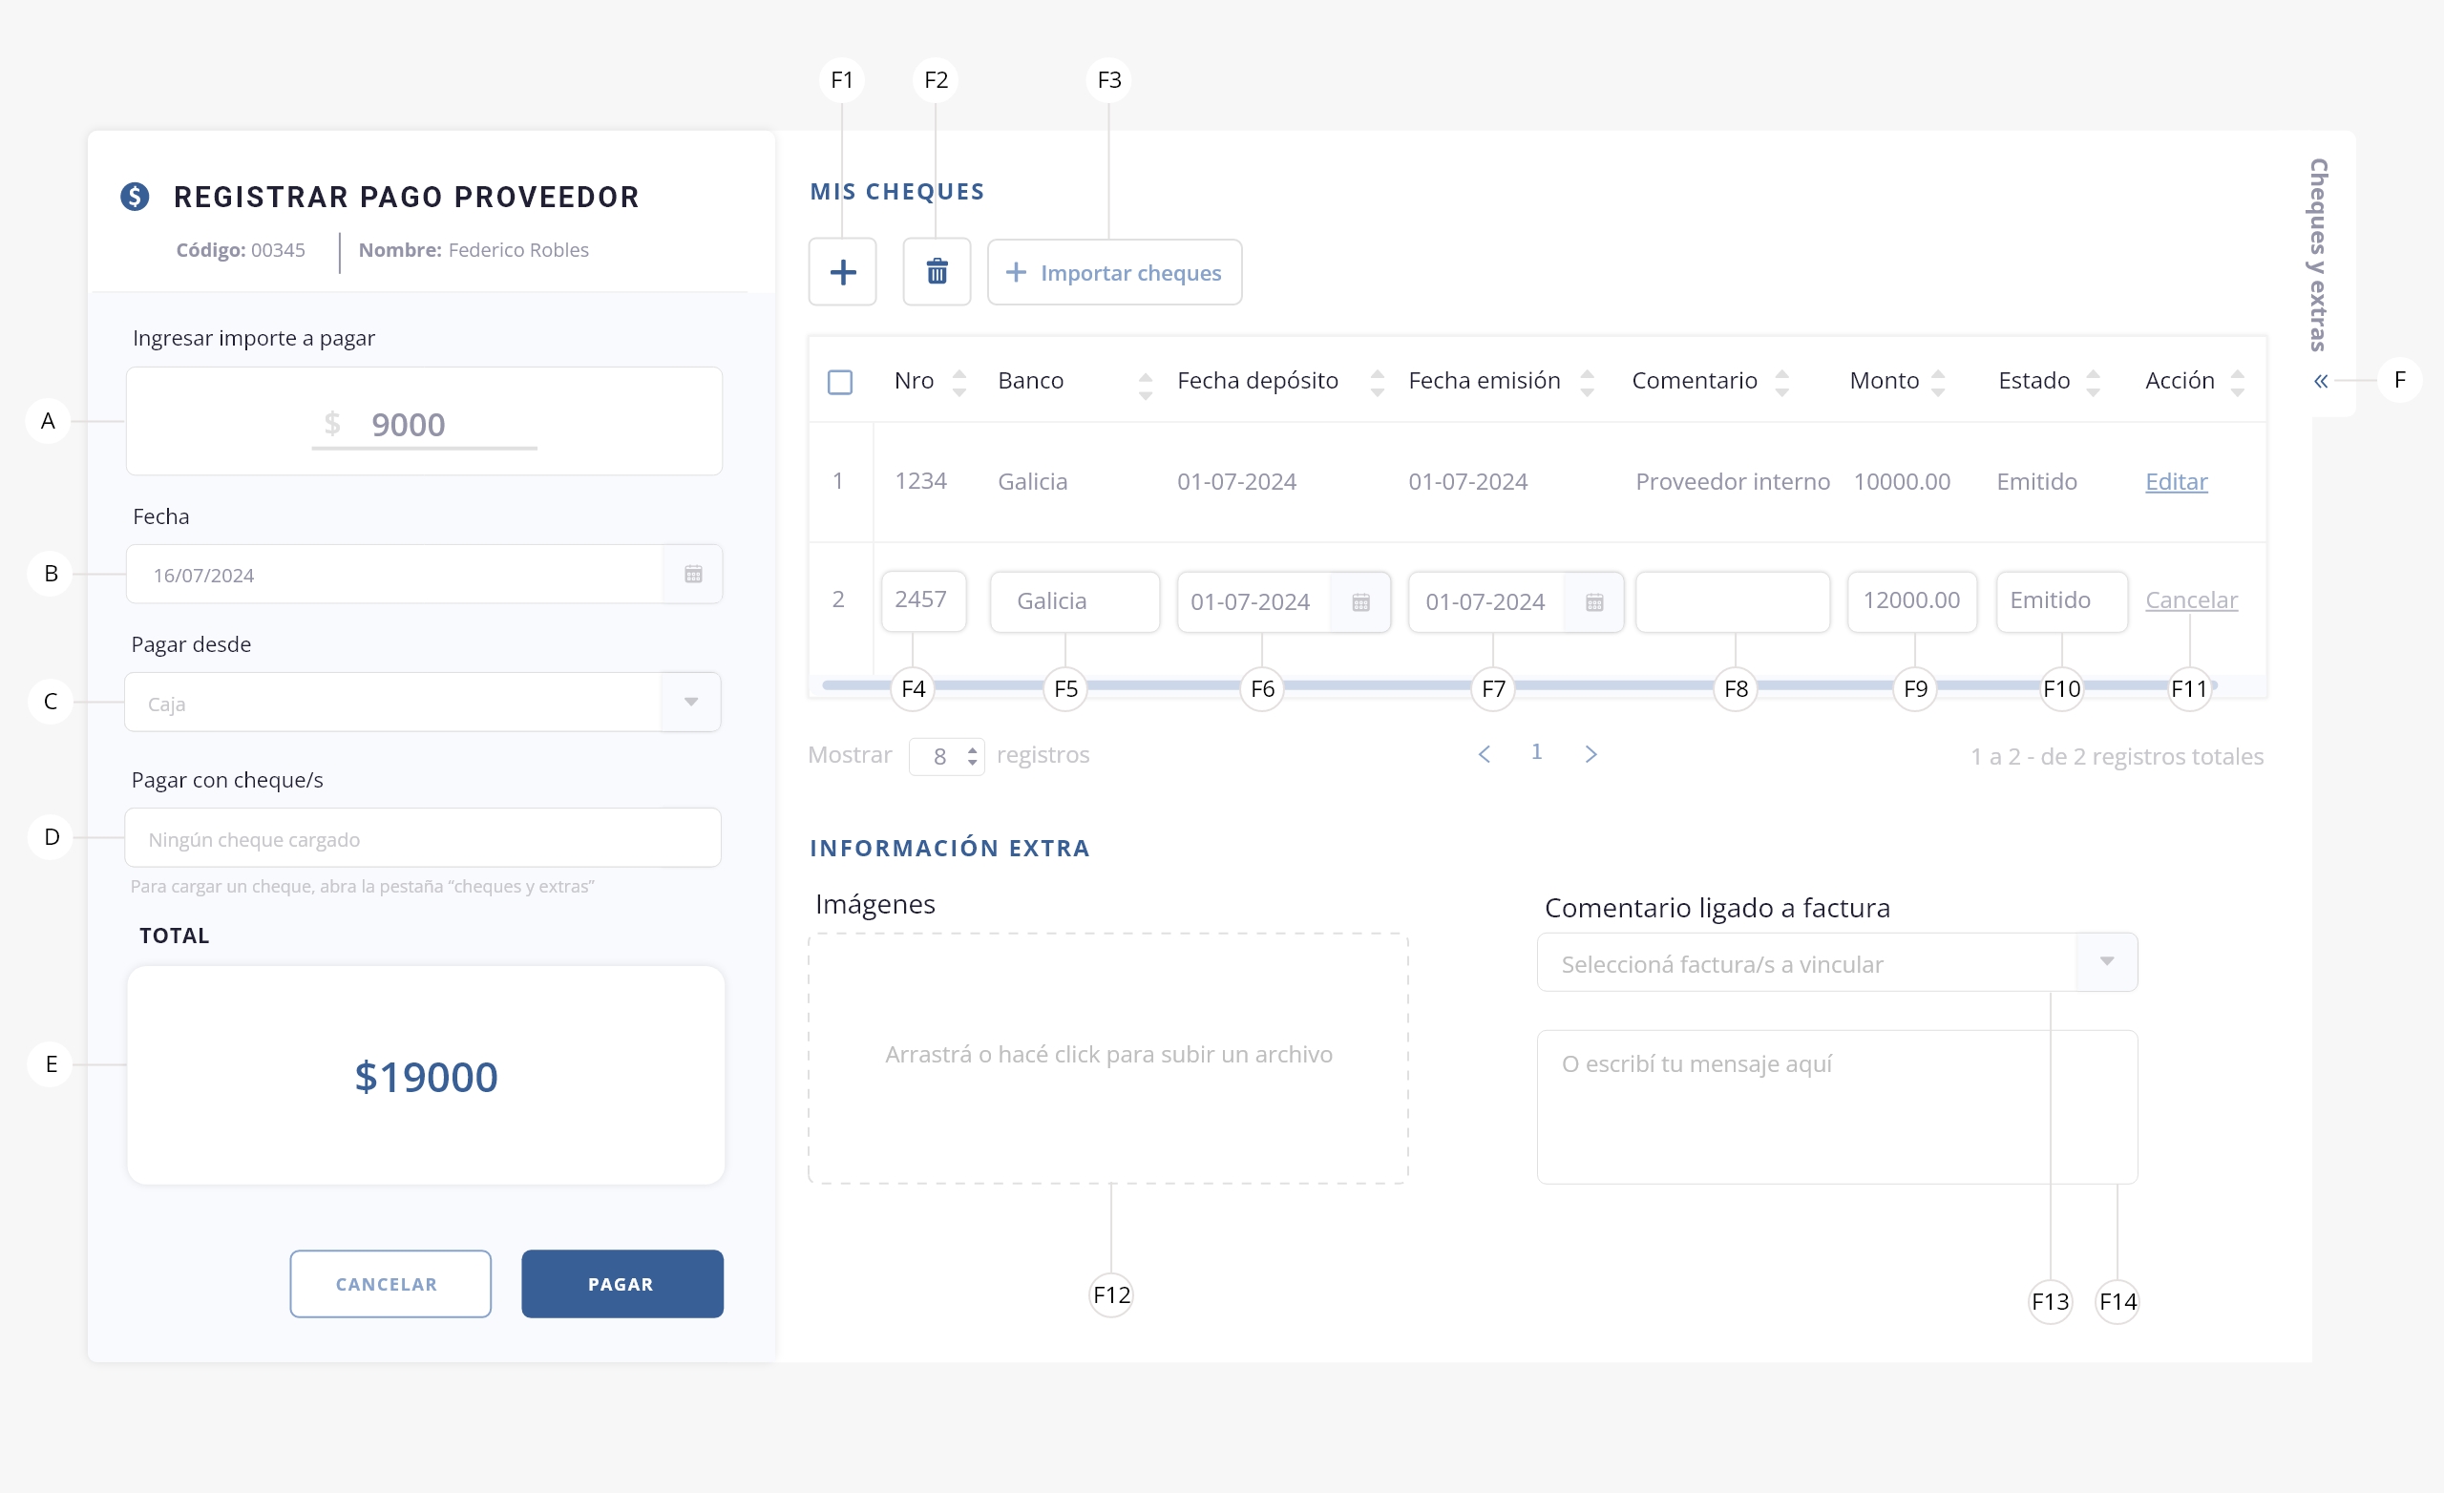2444x1493 pixels.
Task: Open calendar icon in Fecha field
Action: [693, 575]
